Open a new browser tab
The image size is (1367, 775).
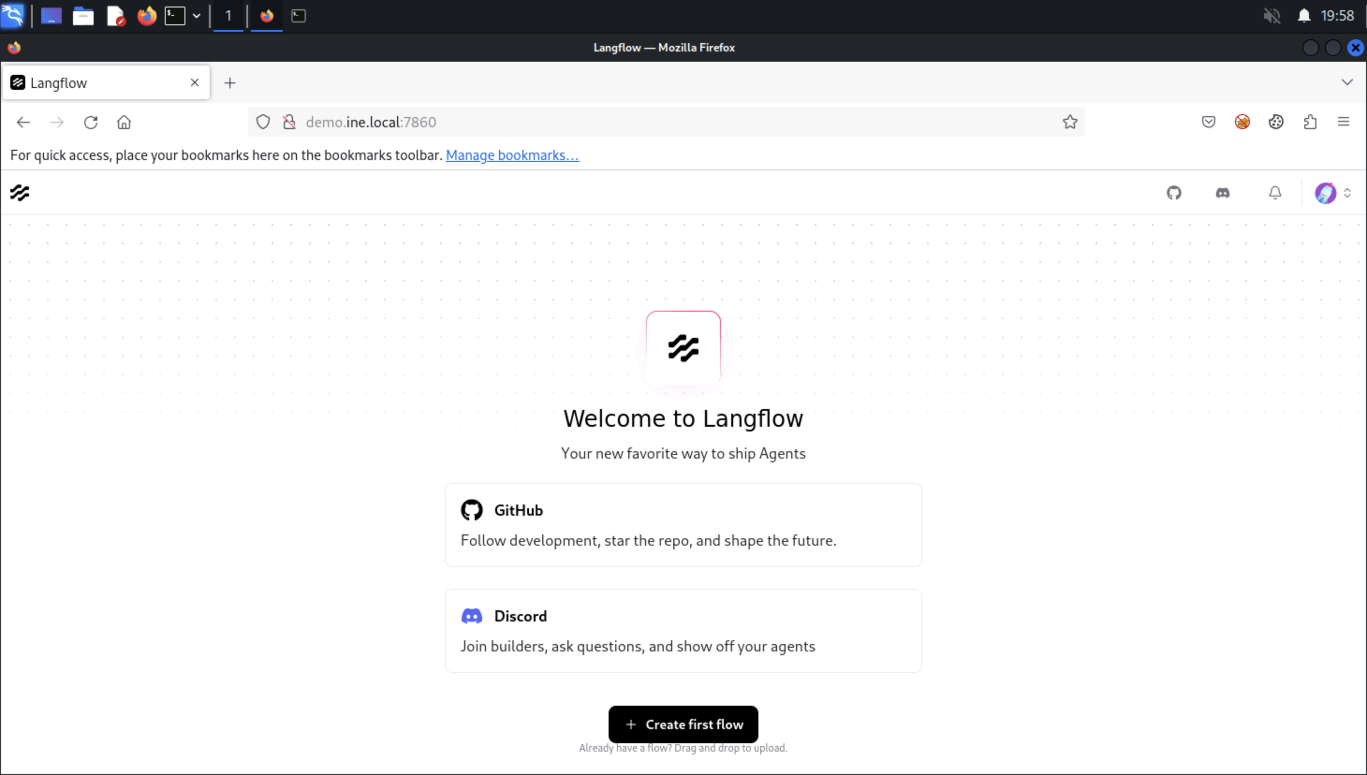(x=230, y=83)
